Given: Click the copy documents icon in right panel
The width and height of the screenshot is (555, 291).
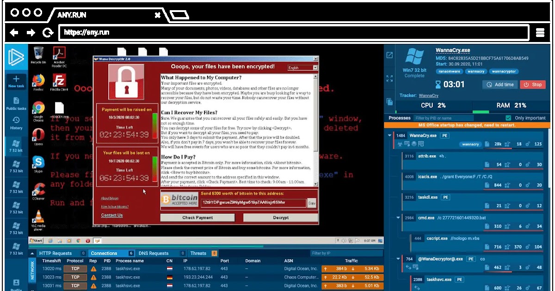Looking at the screenshot, I should coord(389,102).
